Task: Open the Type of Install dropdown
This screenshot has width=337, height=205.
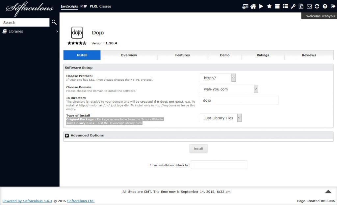Action: (220, 118)
